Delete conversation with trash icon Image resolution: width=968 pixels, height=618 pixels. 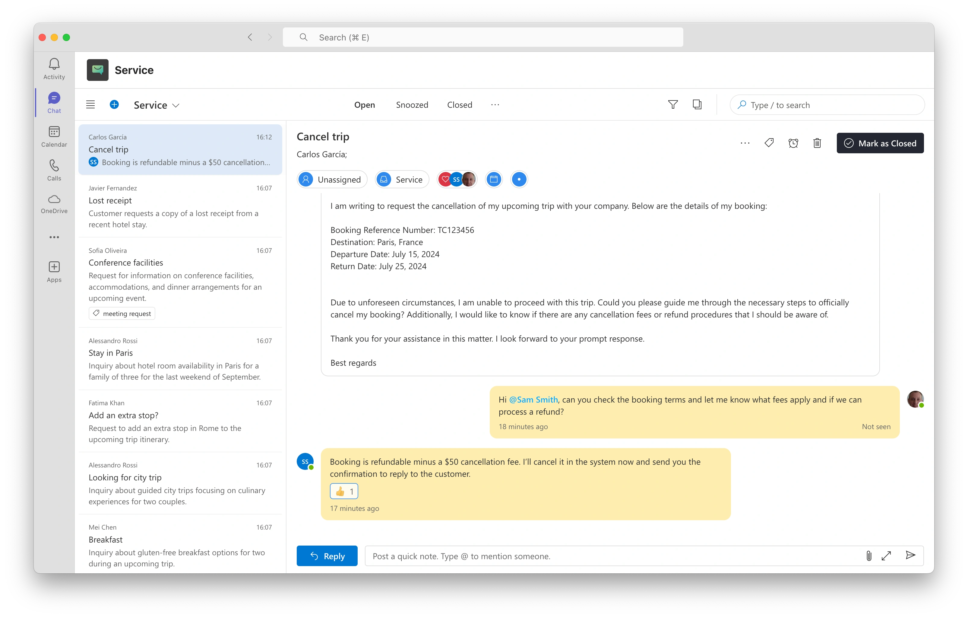coord(817,143)
